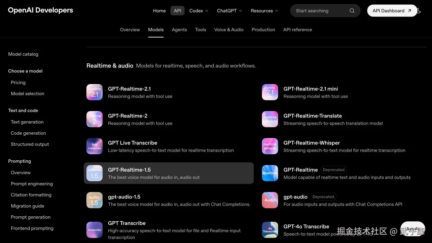Click the deprecated gpt-audio icon
This screenshot has height=243, width=432.
(x=270, y=200)
